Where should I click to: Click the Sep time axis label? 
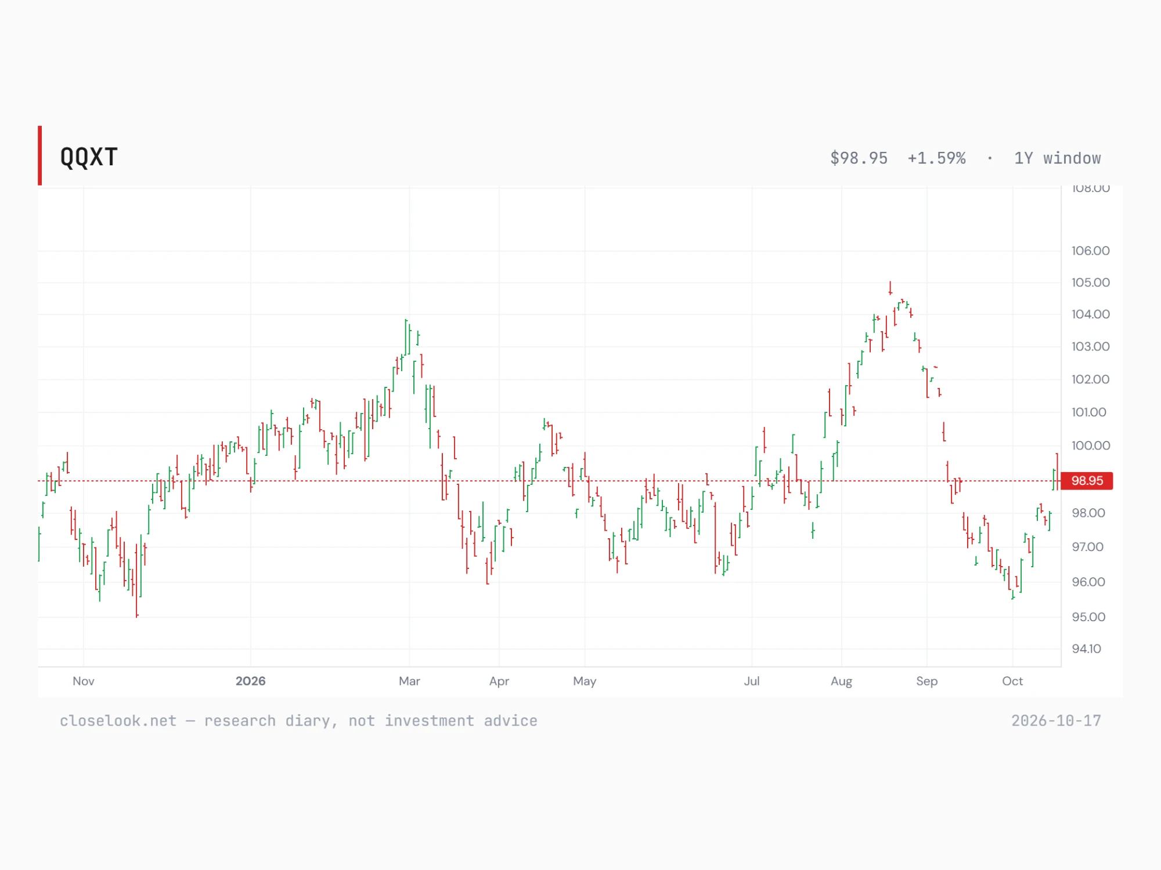coord(927,681)
